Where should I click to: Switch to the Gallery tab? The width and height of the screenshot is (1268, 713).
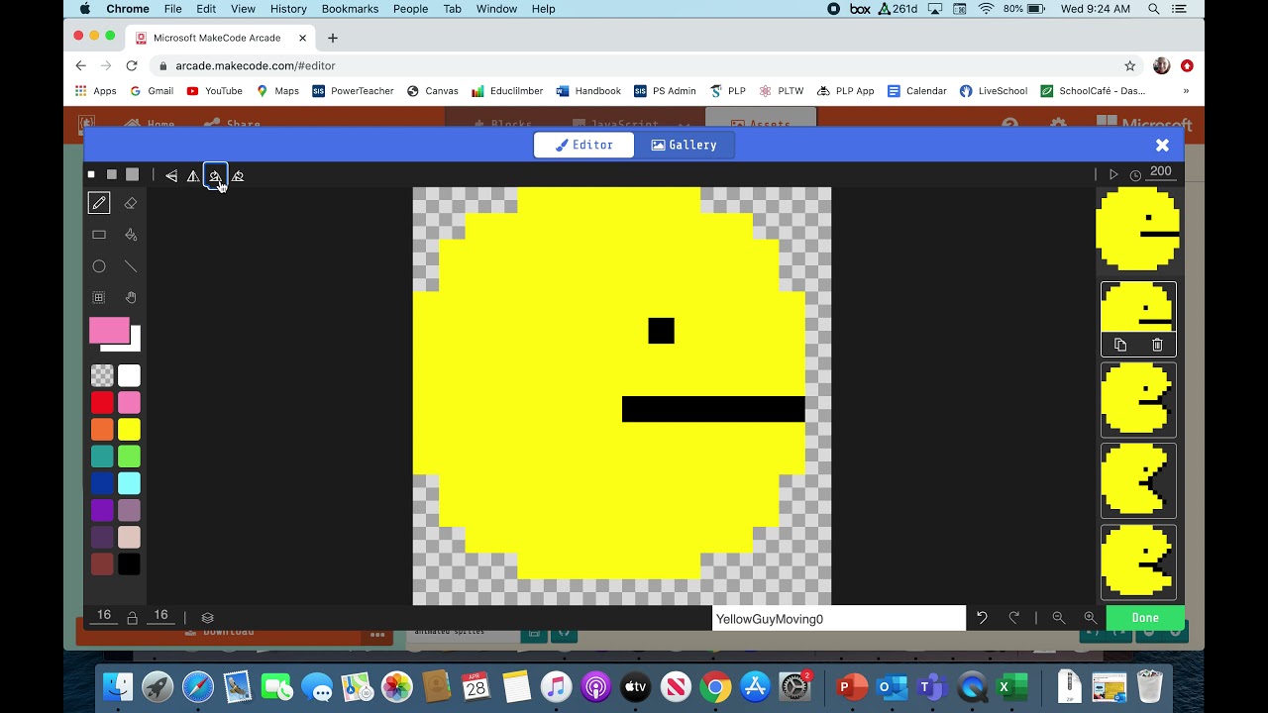pyautogui.click(x=684, y=145)
